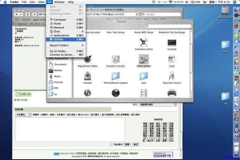Select the green radar icon below iPod Software Updater
Viewport: 240px width, 160px height.
click(x=115, y=93)
